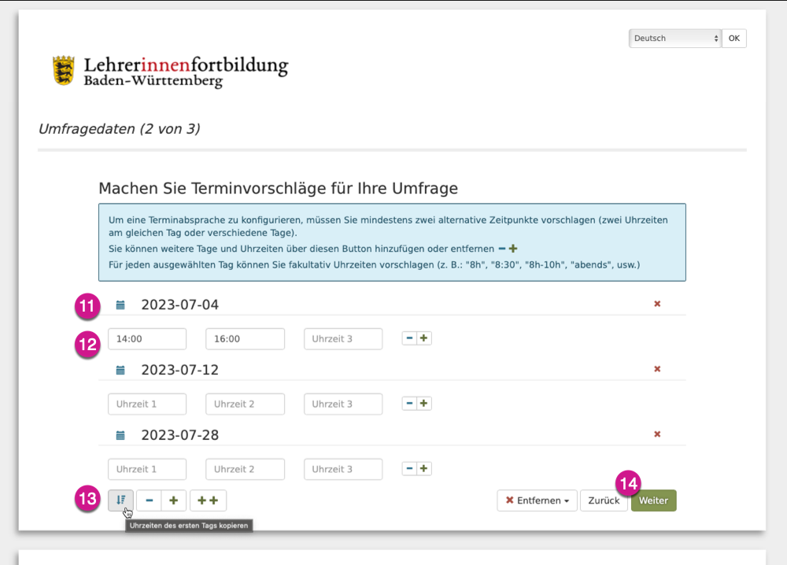
Task: Remove last day using bottom minus button
Action: coord(149,500)
